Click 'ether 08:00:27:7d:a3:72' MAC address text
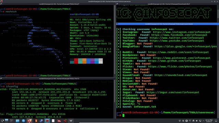 point(29,98)
